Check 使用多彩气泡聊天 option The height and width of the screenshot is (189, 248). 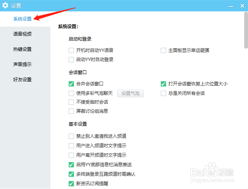click(71, 93)
